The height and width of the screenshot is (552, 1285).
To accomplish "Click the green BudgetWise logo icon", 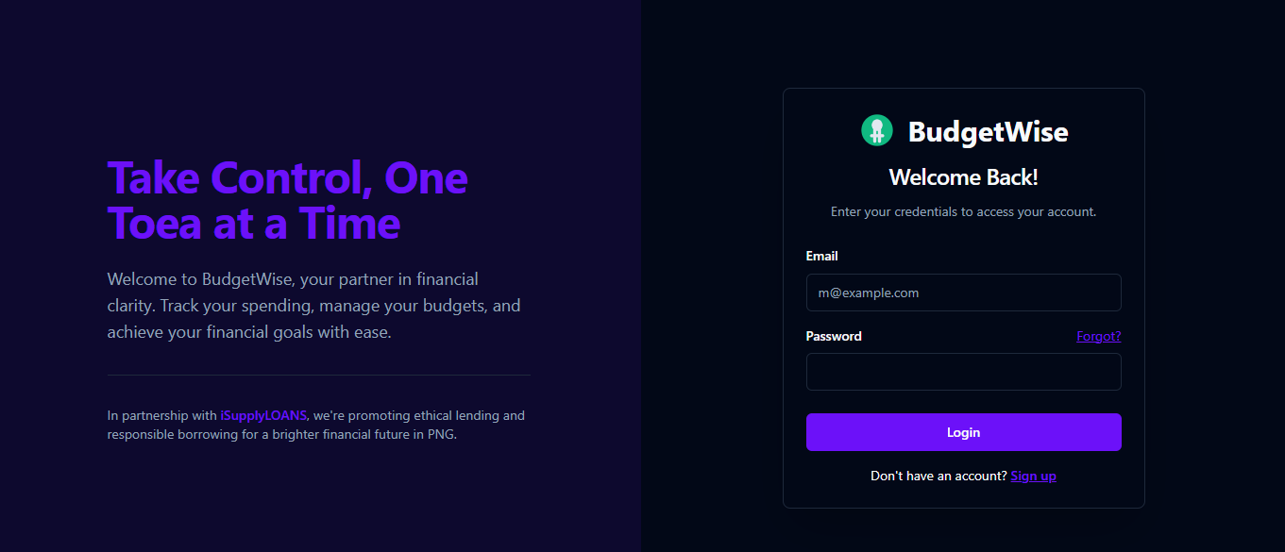I will pos(877,130).
